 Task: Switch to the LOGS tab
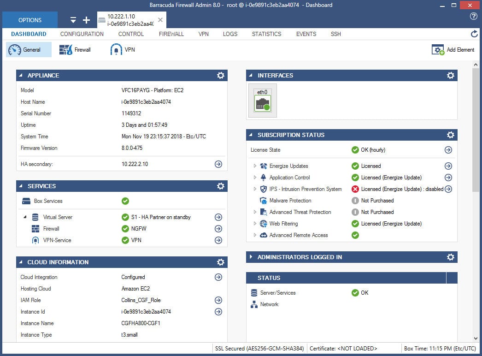pos(230,34)
